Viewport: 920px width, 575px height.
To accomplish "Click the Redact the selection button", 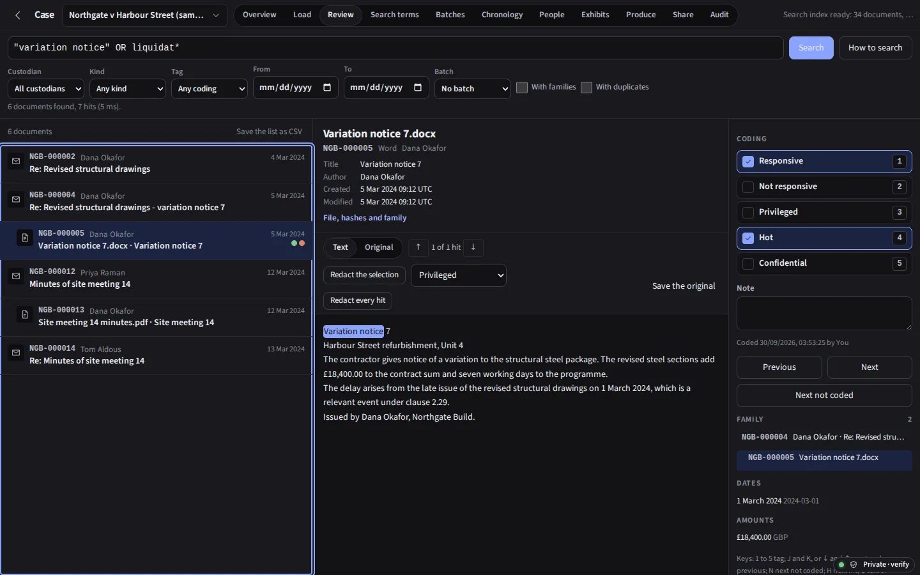I will (x=364, y=275).
